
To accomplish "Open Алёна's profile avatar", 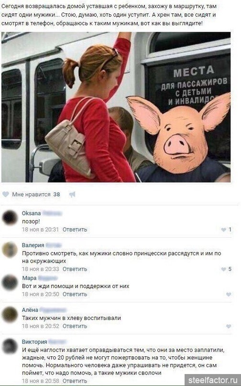I will [10, 314].
